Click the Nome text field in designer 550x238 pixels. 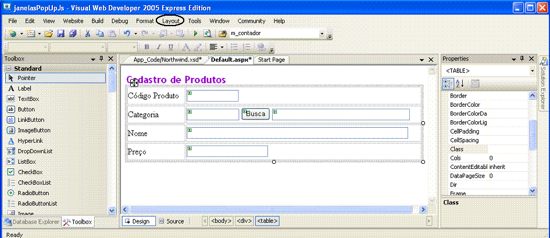(x=298, y=133)
